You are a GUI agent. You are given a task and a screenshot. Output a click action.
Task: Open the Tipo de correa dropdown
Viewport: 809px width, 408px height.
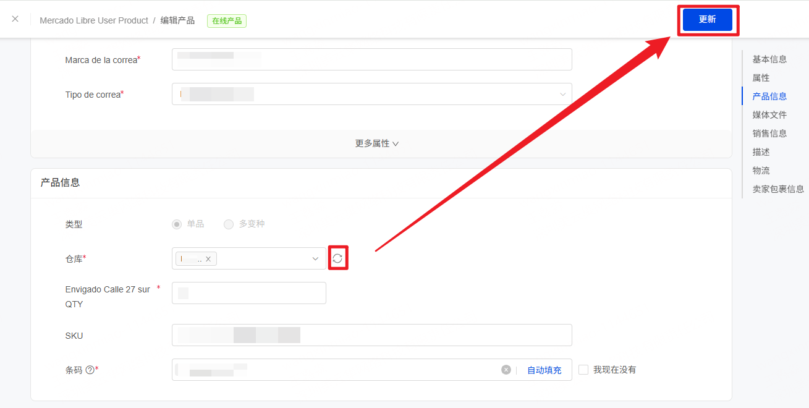tap(371, 95)
